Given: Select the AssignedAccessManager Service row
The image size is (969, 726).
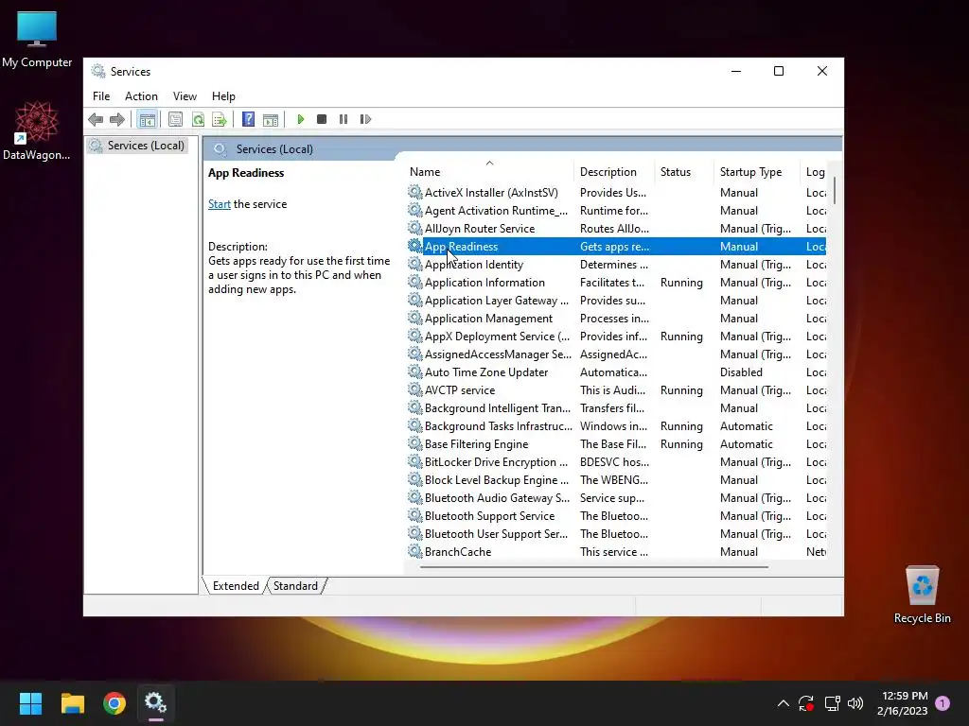Looking at the screenshot, I should pos(616,354).
